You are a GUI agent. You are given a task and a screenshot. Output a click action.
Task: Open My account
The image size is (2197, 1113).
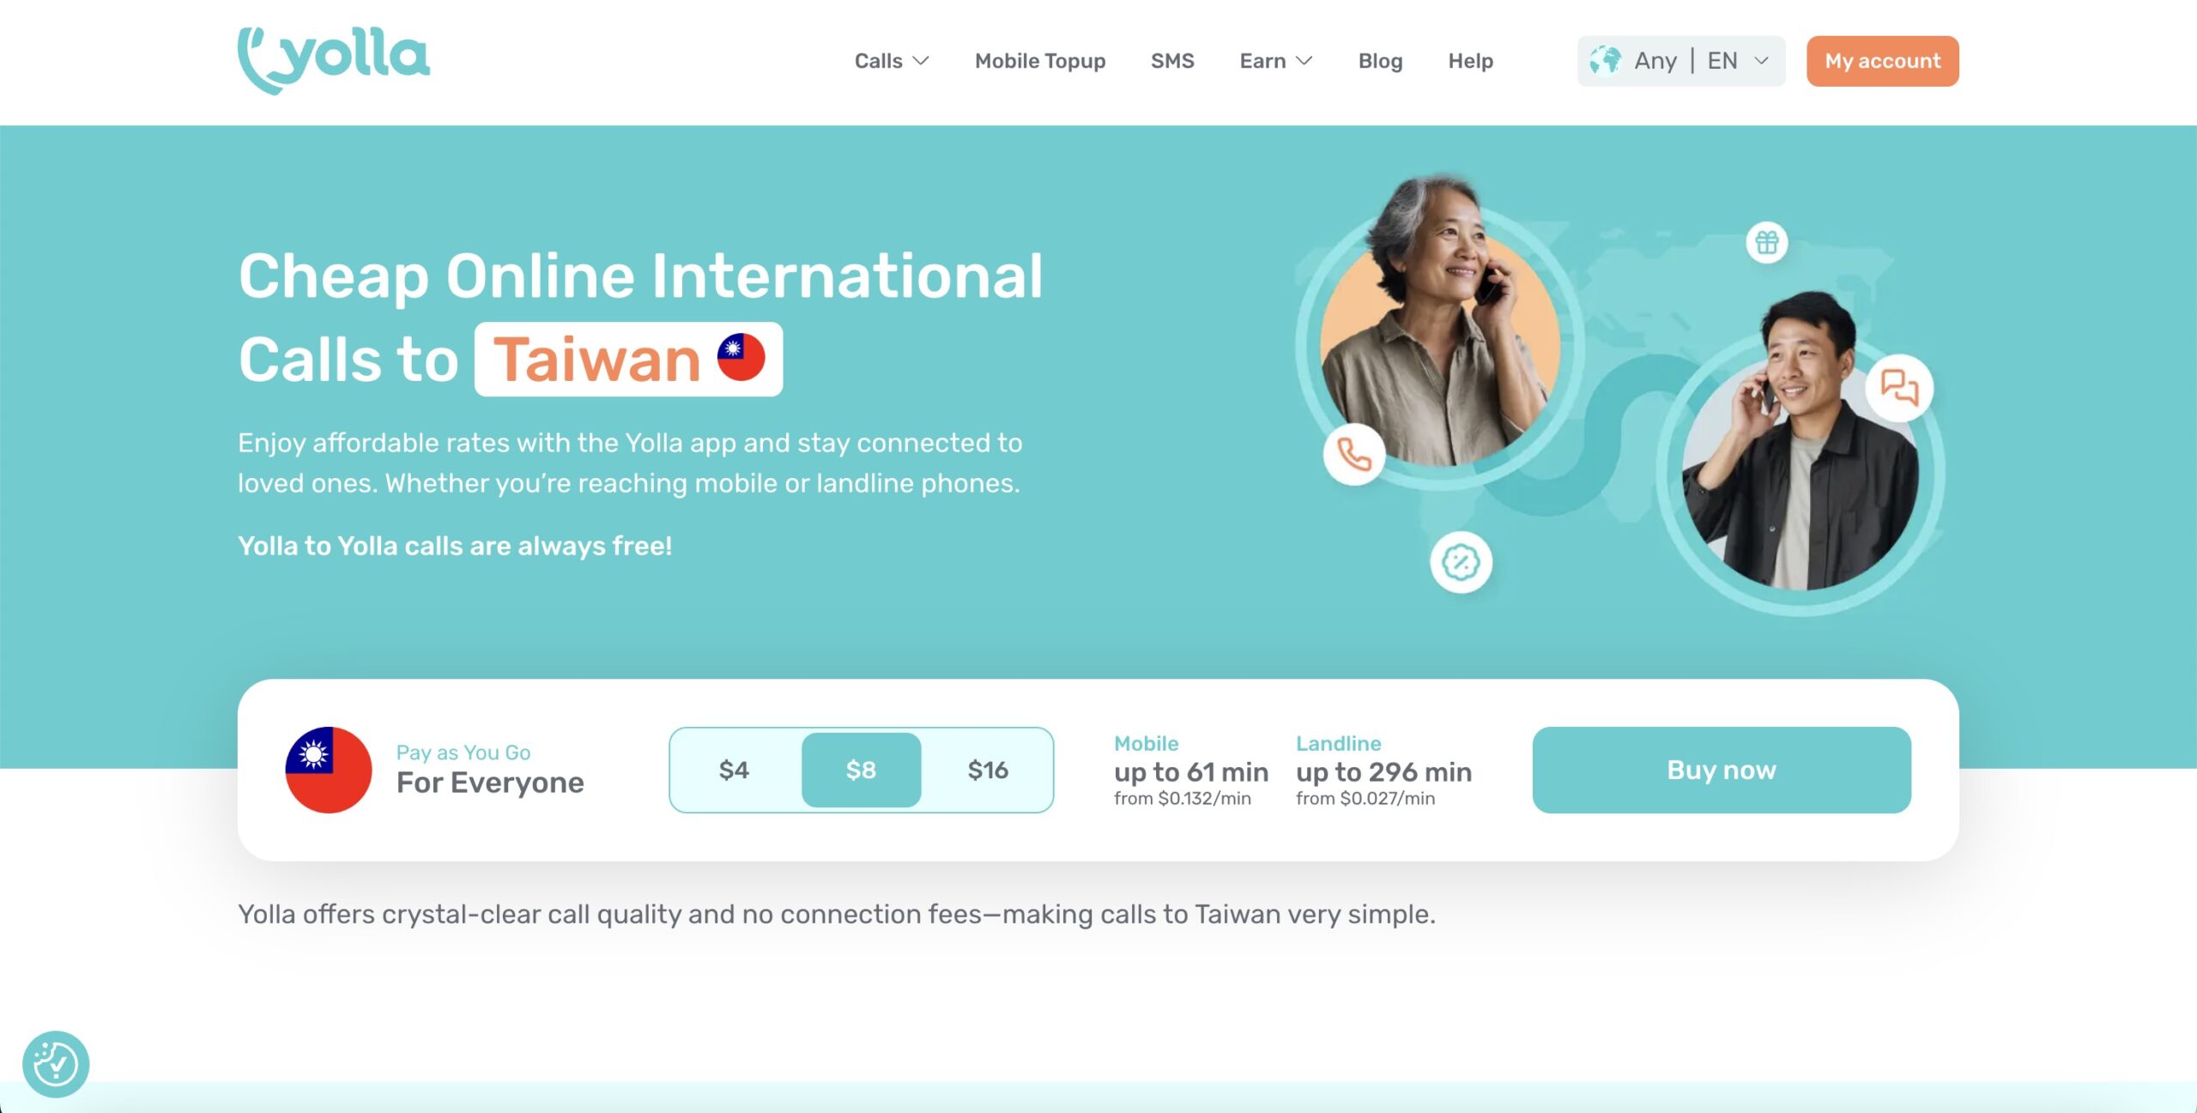1883,61
